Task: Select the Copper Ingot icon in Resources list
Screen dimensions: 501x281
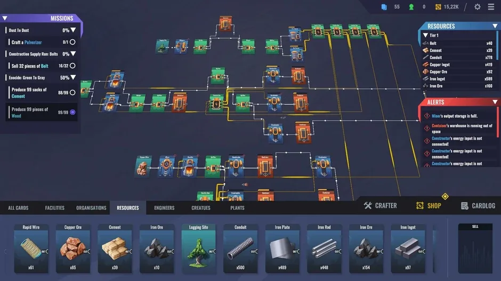Action: (426, 65)
